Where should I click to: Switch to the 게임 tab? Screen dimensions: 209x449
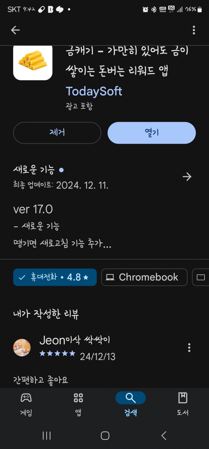[26, 404]
